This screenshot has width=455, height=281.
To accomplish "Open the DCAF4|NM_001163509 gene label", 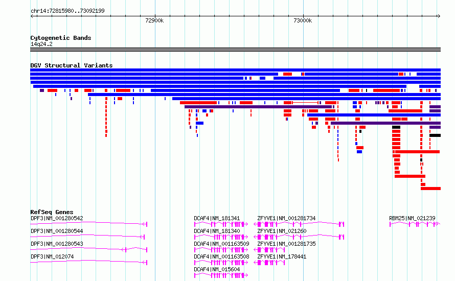I will pyautogui.click(x=221, y=244).
